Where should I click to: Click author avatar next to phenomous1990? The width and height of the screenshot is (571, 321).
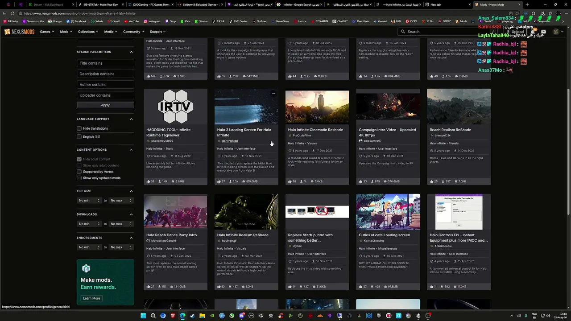point(149,141)
